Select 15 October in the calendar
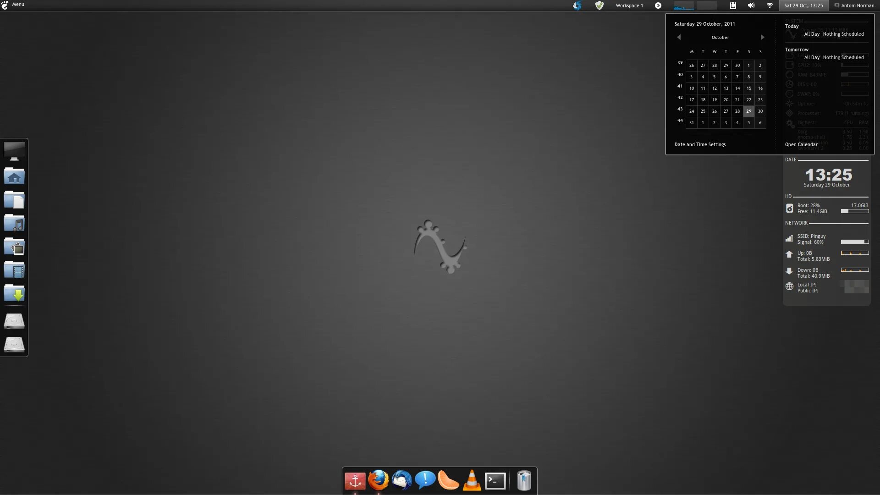 pyautogui.click(x=749, y=88)
